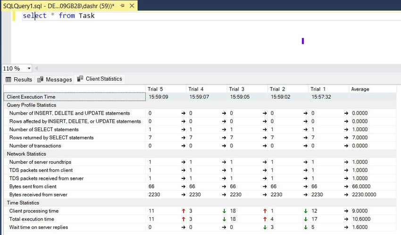The height and width of the screenshot is (235, 401).
Task: Click the Average column header
Action: click(360, 89)
